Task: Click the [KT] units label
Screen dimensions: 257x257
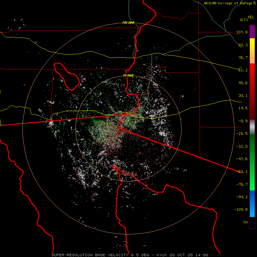Action: pyautogui.click(x=244, y=20)
